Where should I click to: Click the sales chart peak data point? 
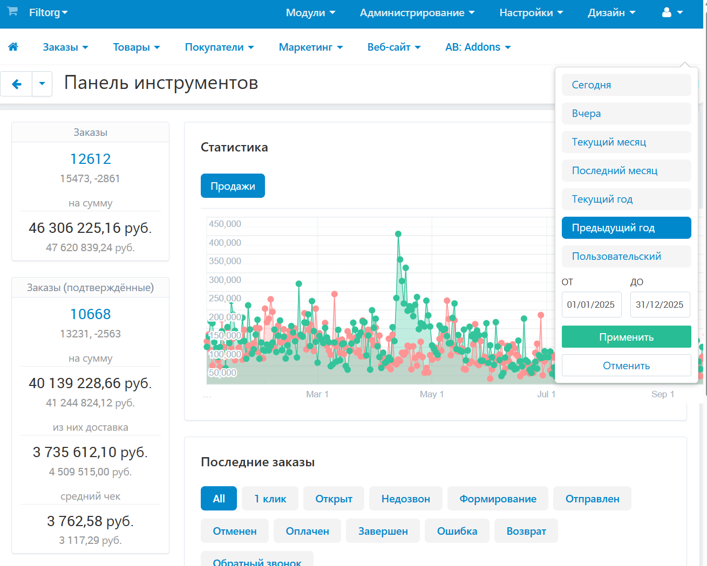click(398, 234)
